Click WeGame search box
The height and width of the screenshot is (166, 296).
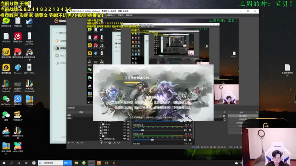[61, 33]
